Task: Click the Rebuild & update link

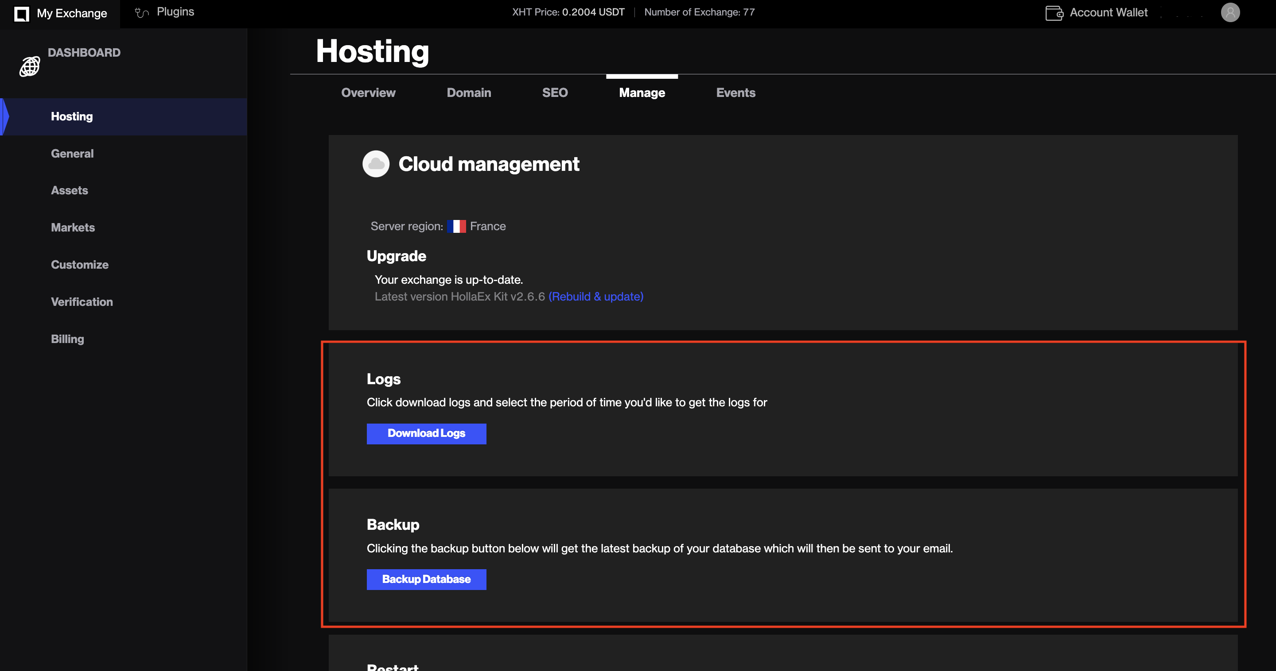Action: 596,297
